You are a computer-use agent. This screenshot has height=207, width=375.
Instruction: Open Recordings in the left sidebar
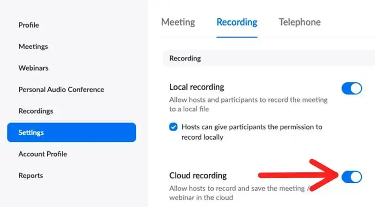36,111
